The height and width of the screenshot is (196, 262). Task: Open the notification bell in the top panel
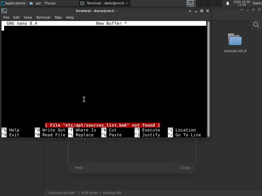click(x=227, y=3)
